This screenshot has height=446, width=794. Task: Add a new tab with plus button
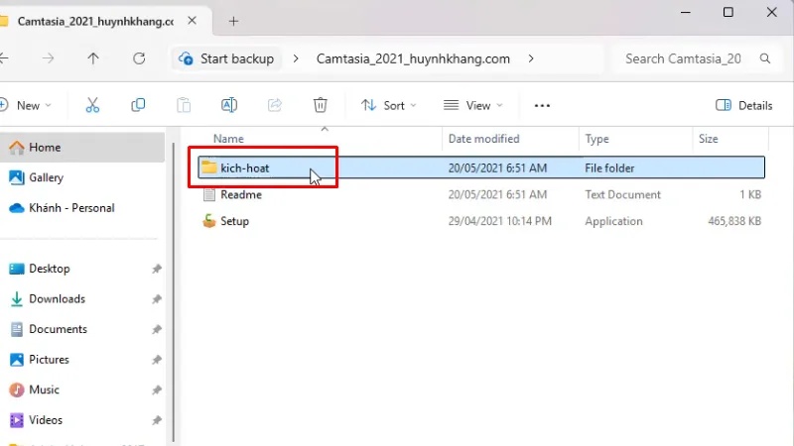coord(233,20)
